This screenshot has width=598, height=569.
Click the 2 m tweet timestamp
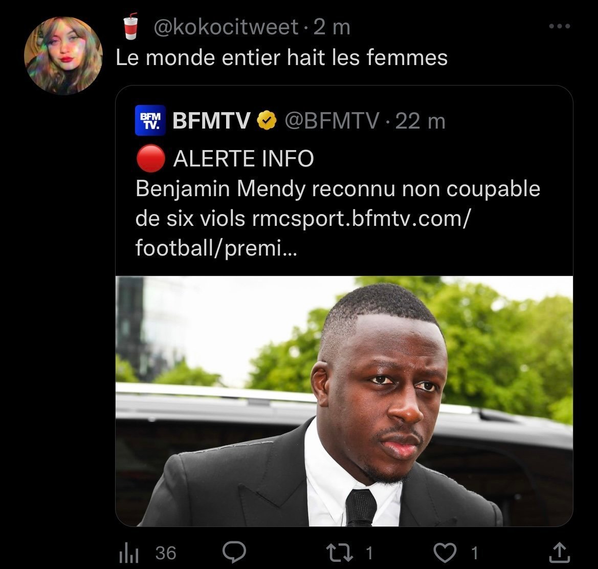coord(332,28)
